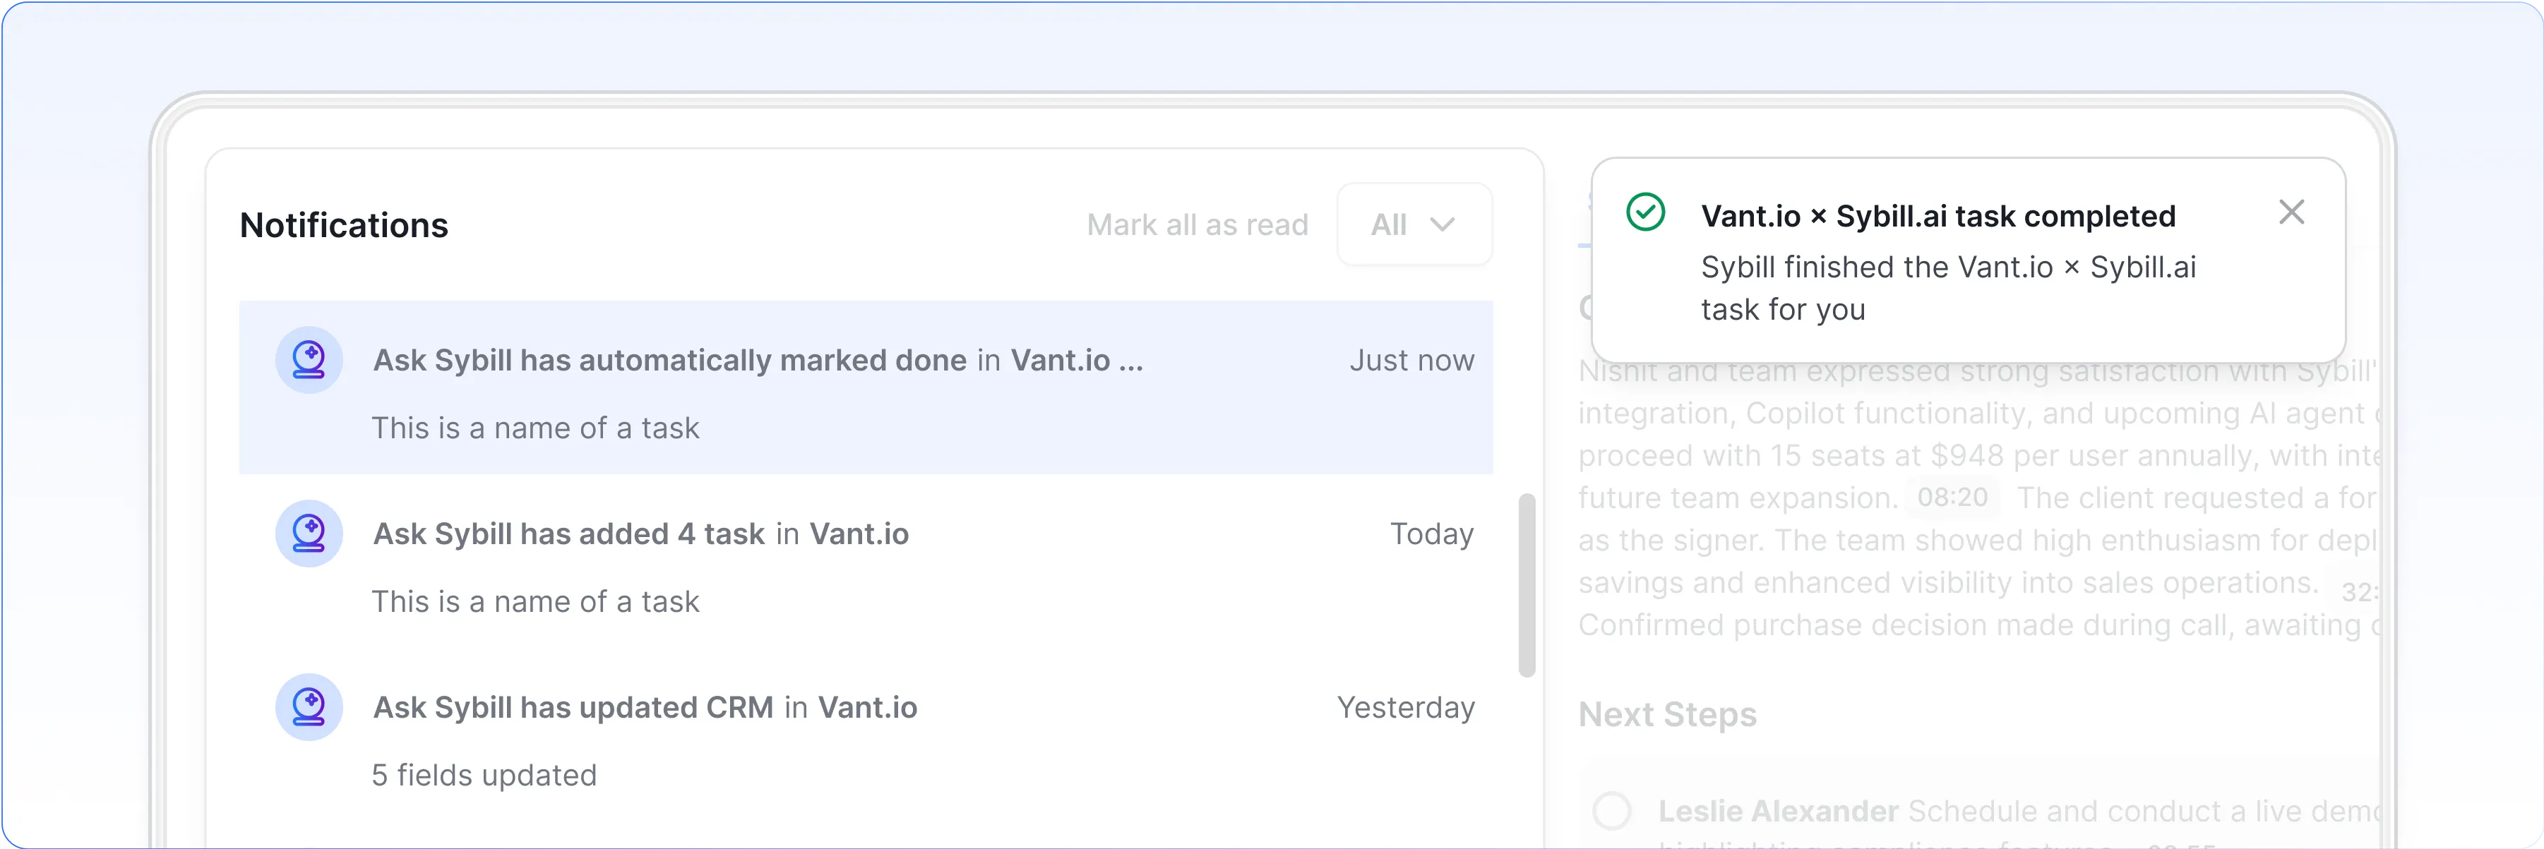Click Sybill icon on updated CRM notification
Image resolution: width=2544 pixels, height=849 pixels.
(x=309, y=708)
